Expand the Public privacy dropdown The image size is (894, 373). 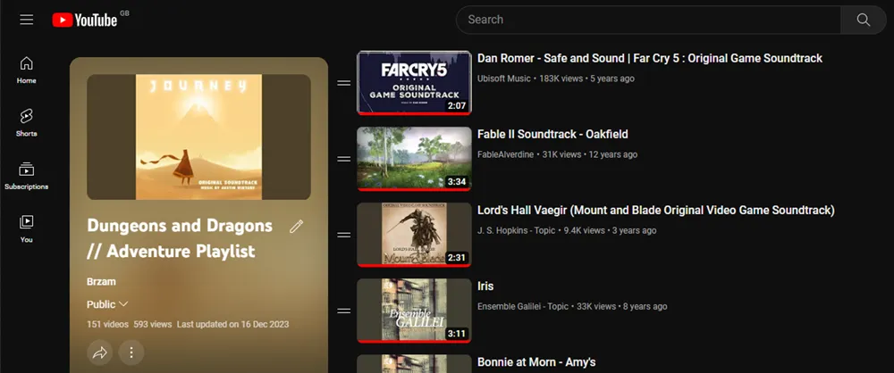coord(107,304)
